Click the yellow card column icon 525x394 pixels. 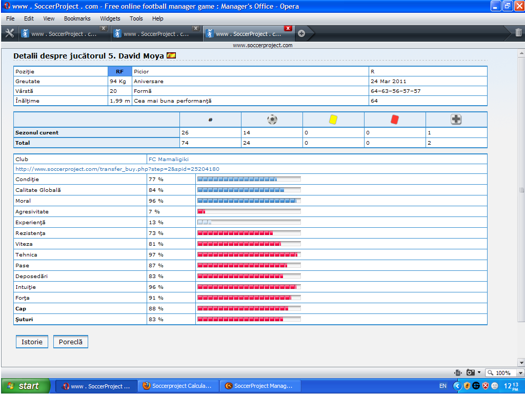click(x=333, y=119)
